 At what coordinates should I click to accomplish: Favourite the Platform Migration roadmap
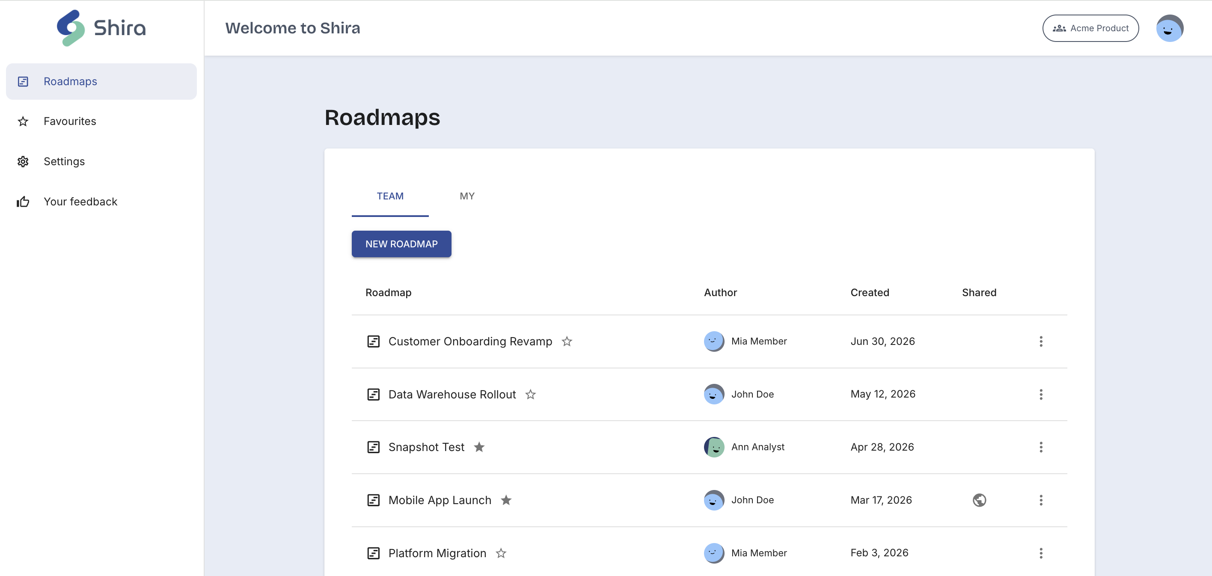coord(501,553)
